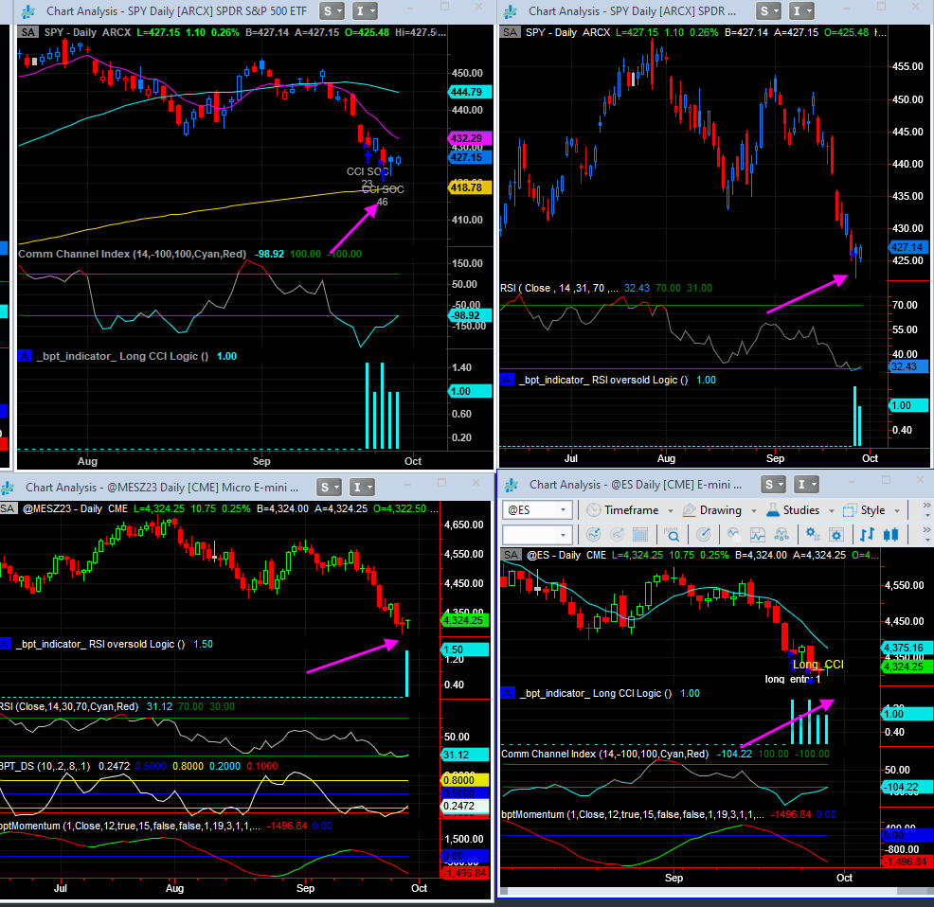Select the cyan 444.79 price label in the SPY chart
This screenshot has height=907, width=934.
tap(469, 92)
